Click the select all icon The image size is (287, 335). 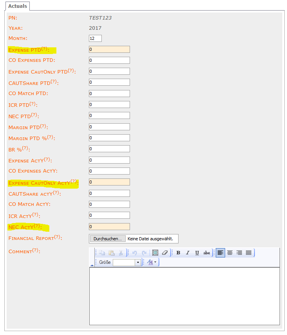click(155, 253)
